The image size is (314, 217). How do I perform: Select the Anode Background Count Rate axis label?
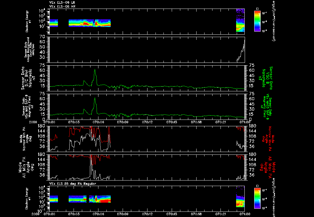pyautogui.click(x=29, y=50)
